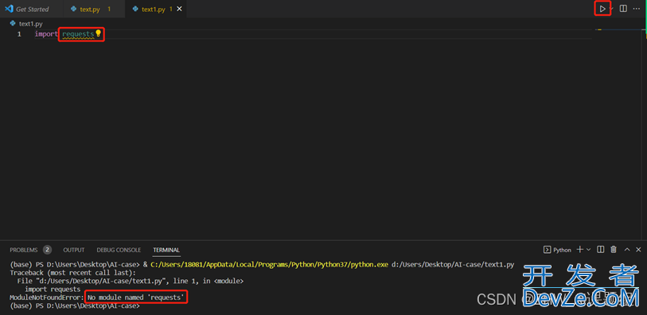This screenshot has height=315, width=647.
Task: Open the DEBUG CONSOLE tab
Action: [119, 250]
